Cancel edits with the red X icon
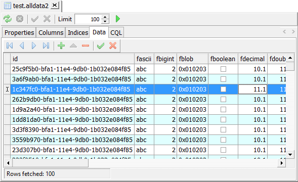 tap(113, 45)
